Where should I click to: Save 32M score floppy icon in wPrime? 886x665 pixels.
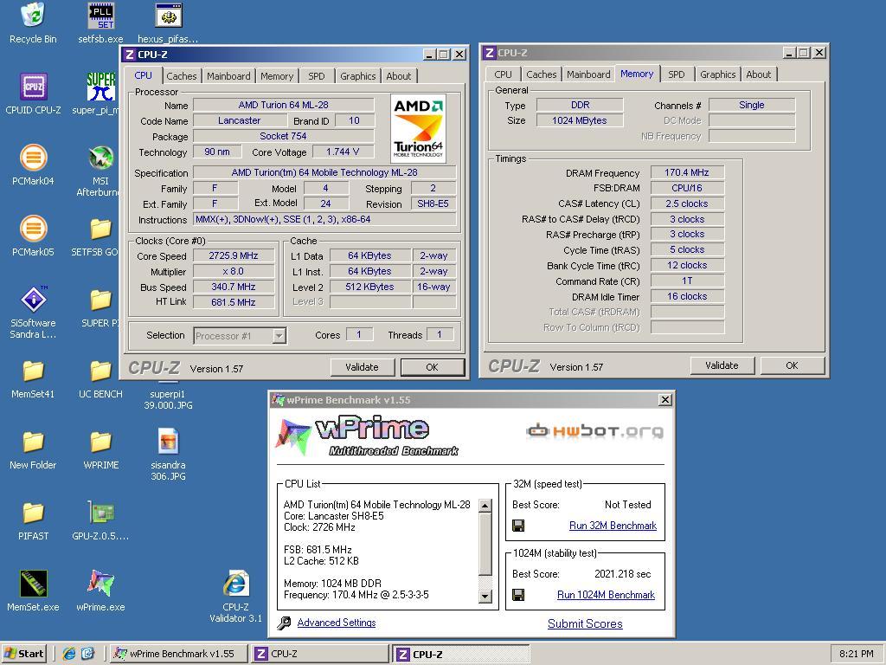518,526
